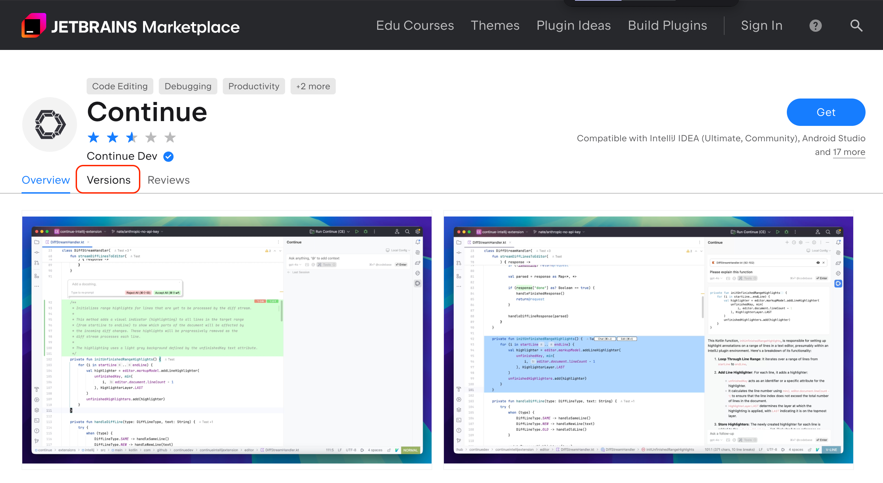The height and width of the screenshot is (483, 883).
Task: Open the Sign In link
Action: click(761, 26)
